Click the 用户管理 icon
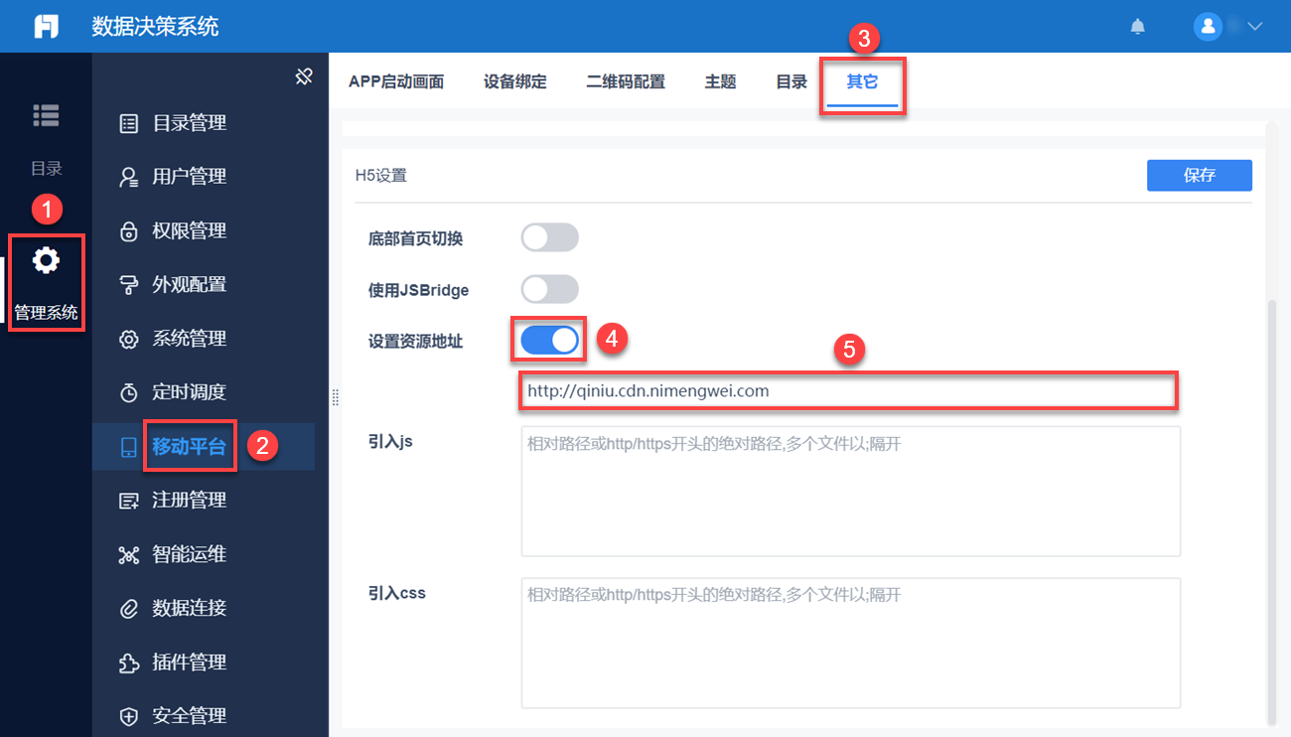Screen dimensions: 1291x737 coord(129,177)
